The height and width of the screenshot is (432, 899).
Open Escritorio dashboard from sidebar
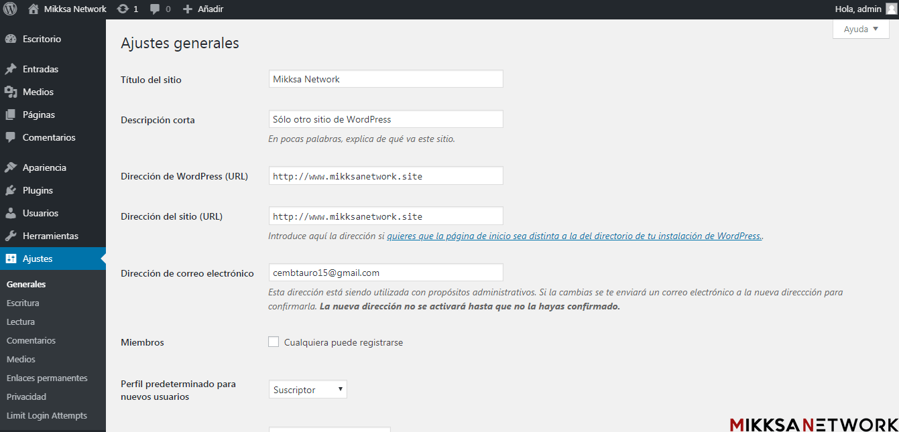coord(42,39)
